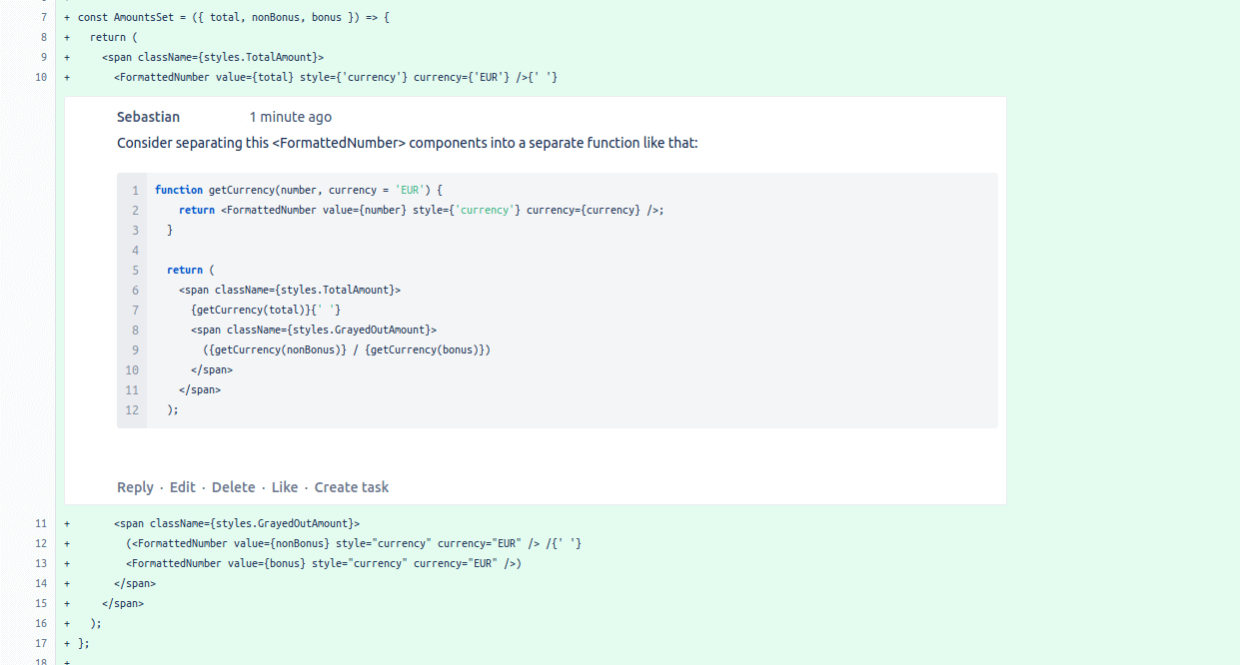Click the GrayedOutAmount span in diff line 11
Screen dimensions: 1240x665
[237, 523]
